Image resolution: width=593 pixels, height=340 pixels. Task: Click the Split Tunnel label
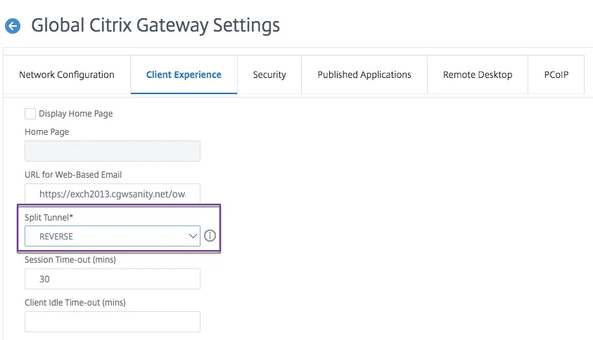[x=49, y=217]
